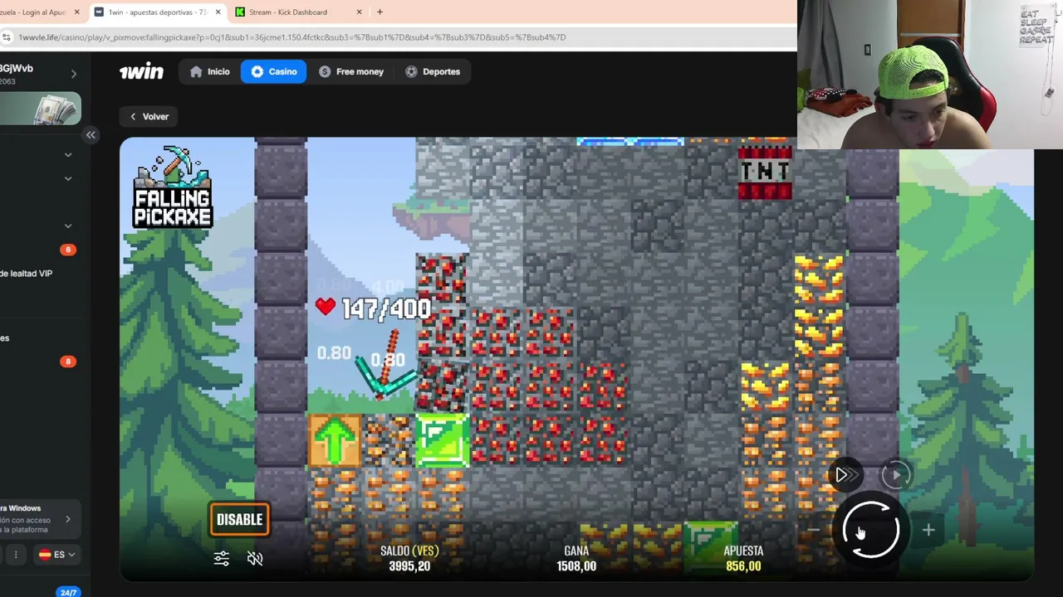Screen dimensions: 1063x597
Task: Expand the third sidebar section chevron
Action: 68,226
